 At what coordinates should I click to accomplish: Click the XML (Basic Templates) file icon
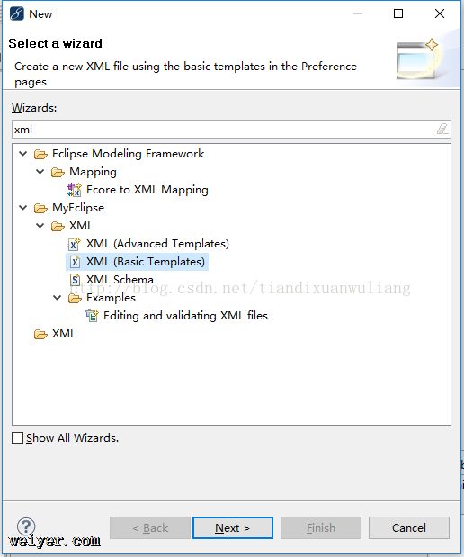[x=75, y=262]
